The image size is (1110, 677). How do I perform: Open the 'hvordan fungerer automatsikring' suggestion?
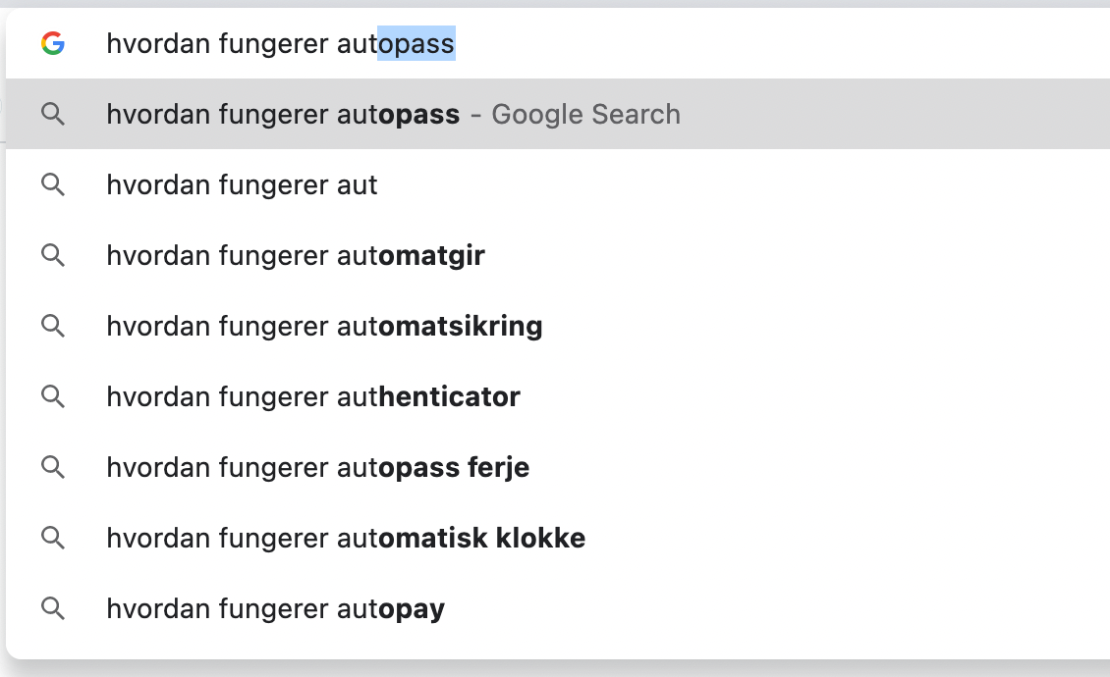[x=324, y=326]
